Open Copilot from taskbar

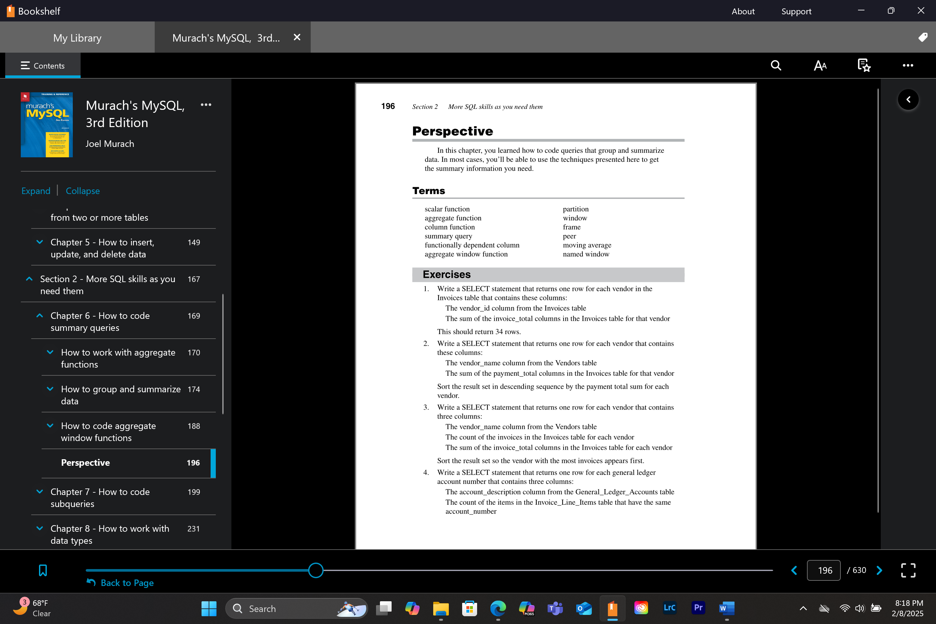point(412,608)
